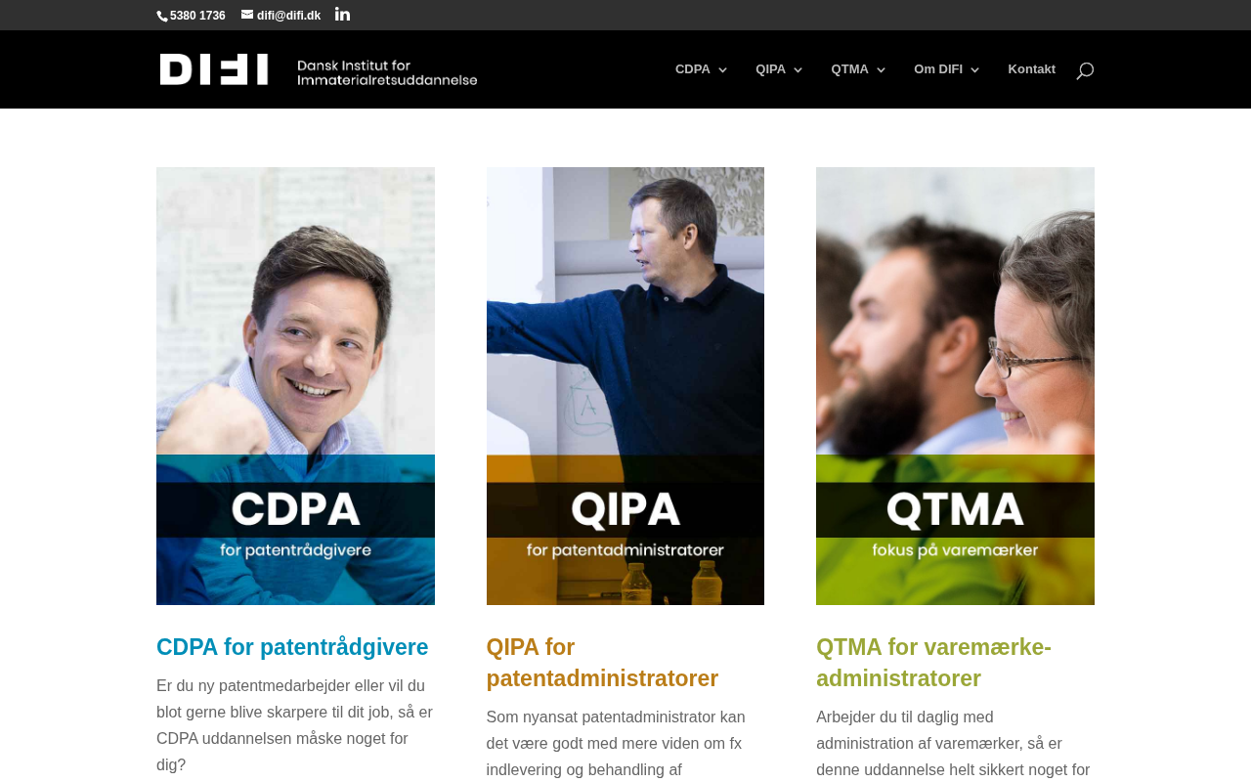Open the CDPA menu item

coord(693,69)
